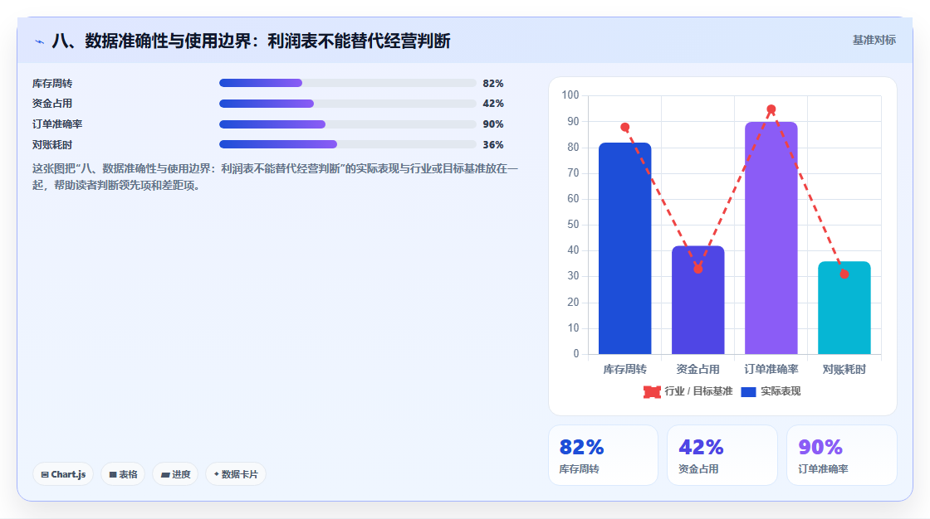The image size is (930, 519).
Task: Click the red benchmark point on 资金占用 bar
Action: point(698,269)
